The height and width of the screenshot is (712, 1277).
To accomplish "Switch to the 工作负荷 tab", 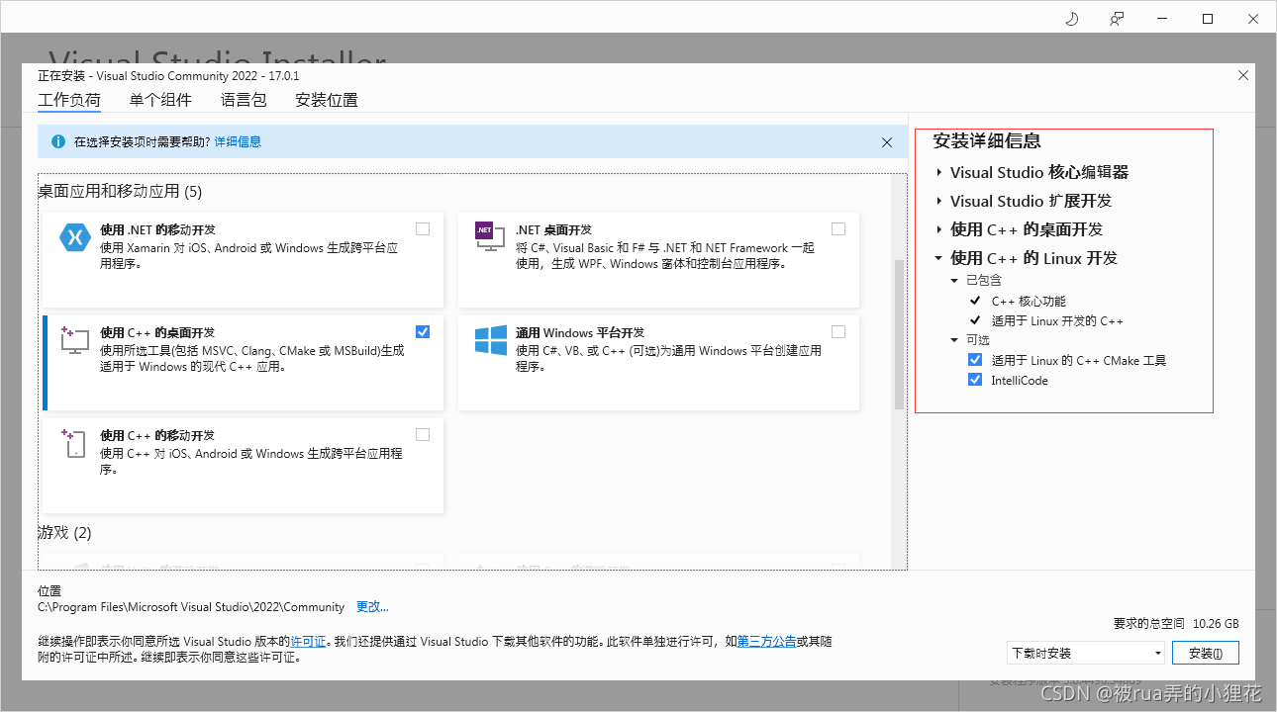I will (x=69, y=100).
